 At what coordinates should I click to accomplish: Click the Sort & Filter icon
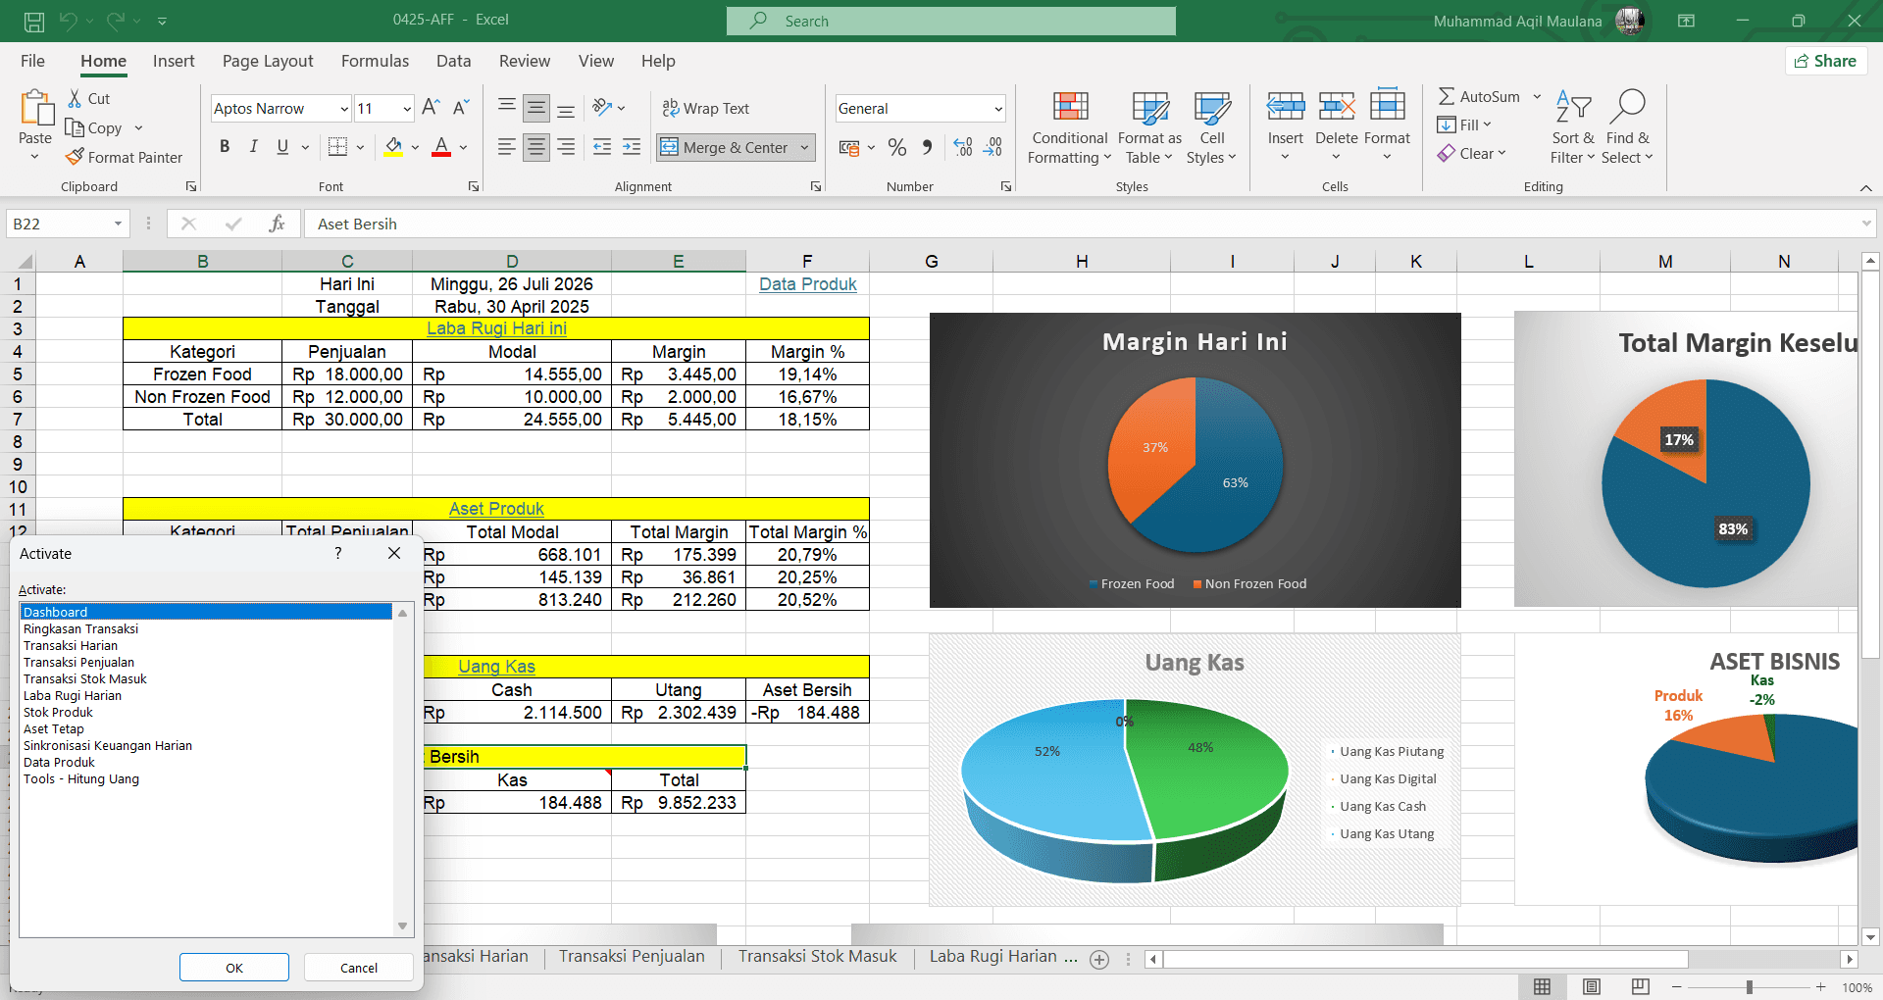click(1573, 106)
